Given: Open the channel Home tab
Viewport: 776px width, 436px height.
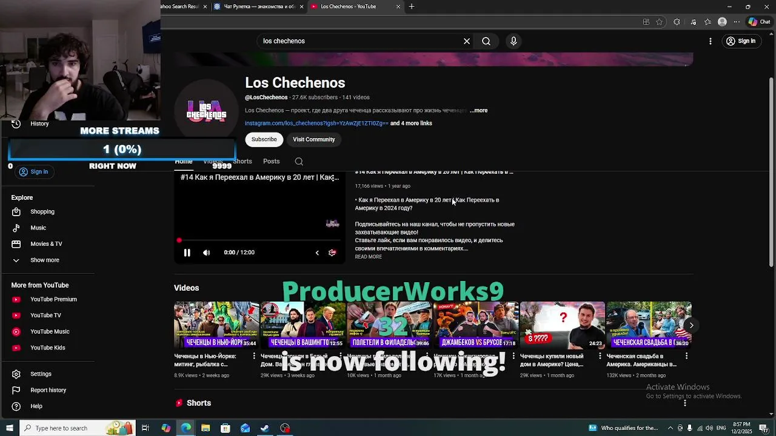Looking at the screenshot, I should tap(184, 162).
